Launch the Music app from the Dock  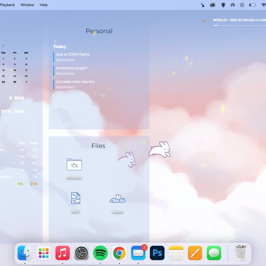(x=63, y=253)
